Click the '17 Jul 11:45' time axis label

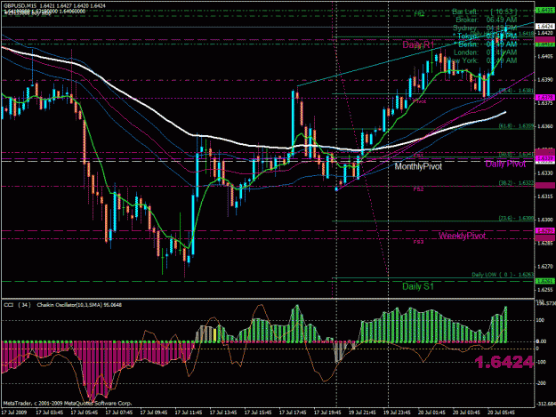click(x=189, y=413)
